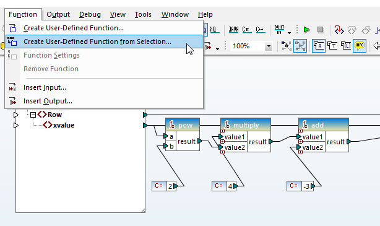Screen dimensions: 380x226
Task: Select the multiply function header
Action: (x=246, y=125)
